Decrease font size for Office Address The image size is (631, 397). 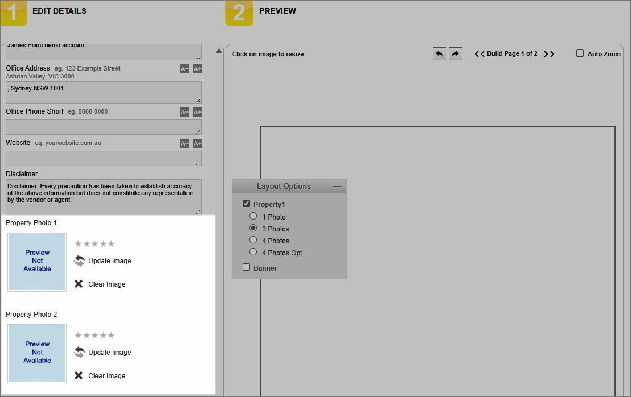coord(185,69)
